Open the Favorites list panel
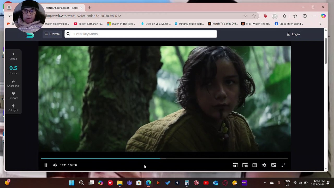This screenshot has height=188, width=334. click(295, 16)
